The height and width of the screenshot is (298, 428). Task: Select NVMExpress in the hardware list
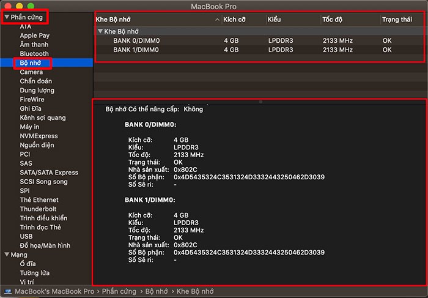pos(39,136)
